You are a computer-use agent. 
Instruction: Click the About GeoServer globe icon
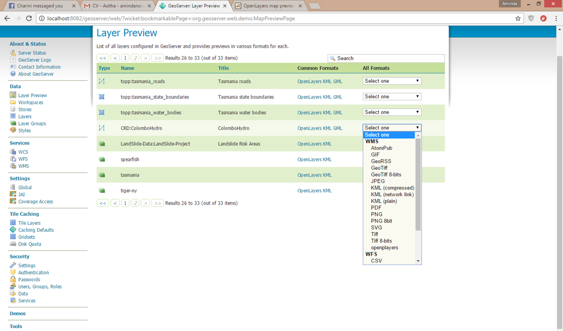coord(13,74)
